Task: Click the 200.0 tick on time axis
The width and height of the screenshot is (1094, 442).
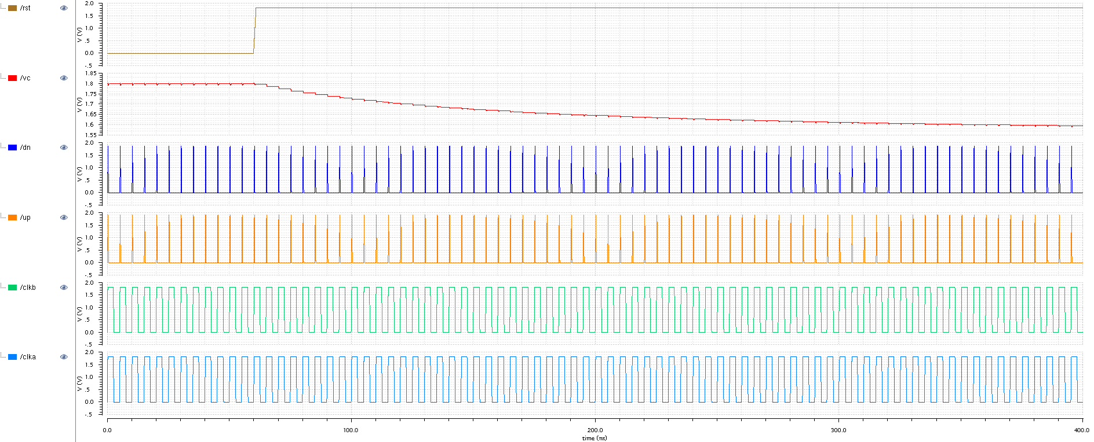Action: click(x=595, y=430)
